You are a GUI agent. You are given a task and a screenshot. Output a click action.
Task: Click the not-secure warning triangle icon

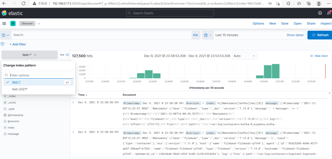(x=34, y=4)
